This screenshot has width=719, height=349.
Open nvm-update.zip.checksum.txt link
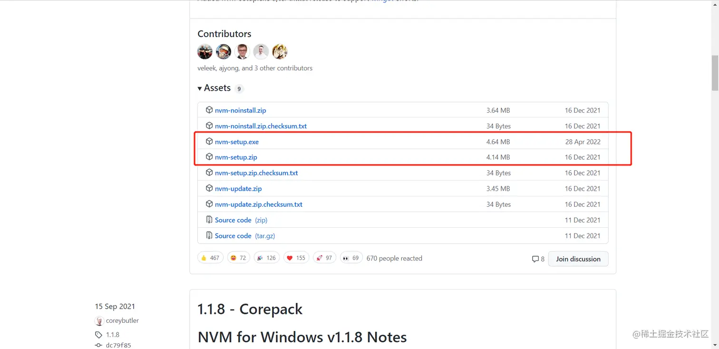click(x=259, y=204)
